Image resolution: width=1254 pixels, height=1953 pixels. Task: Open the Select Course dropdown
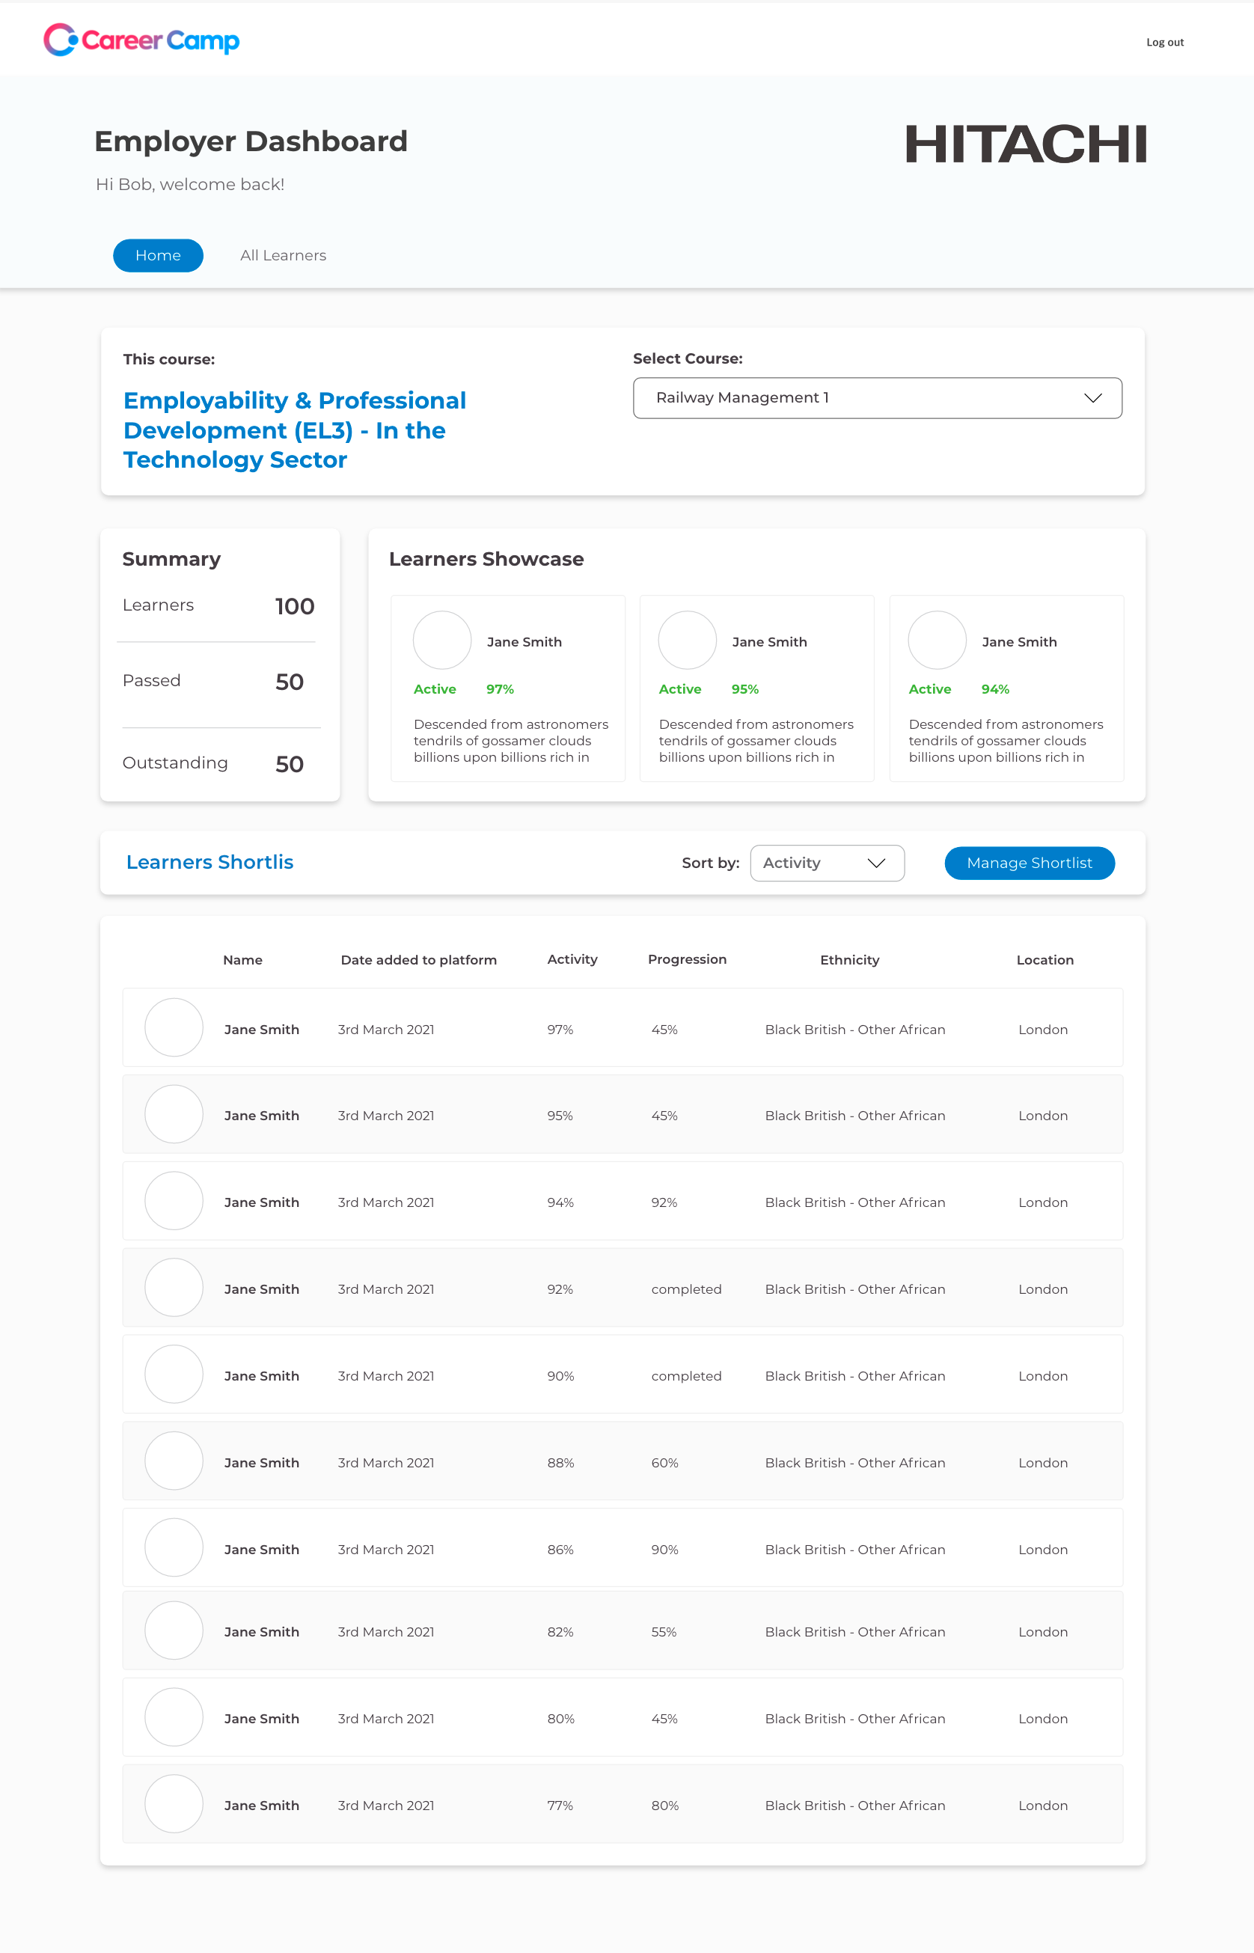pyautogui.click(x=877, y=397)
